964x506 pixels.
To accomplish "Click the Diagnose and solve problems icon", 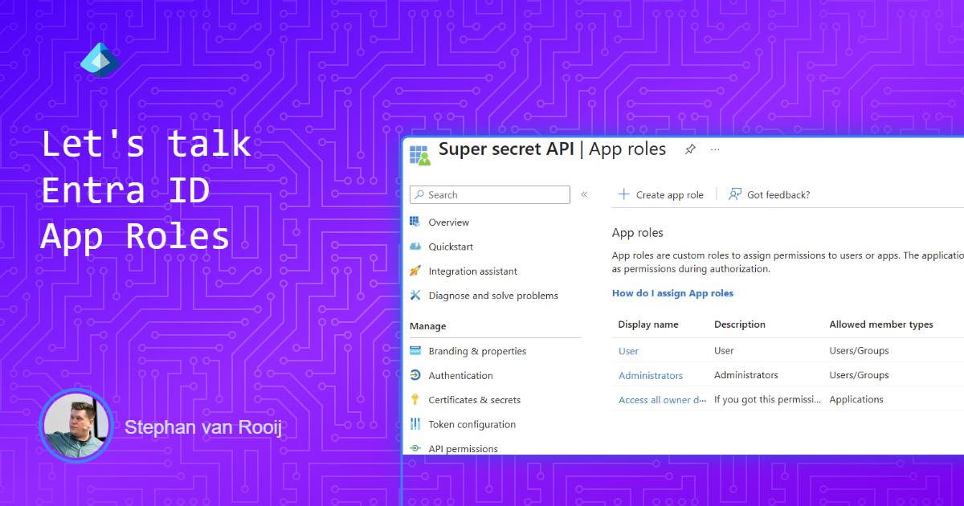I will [415, 296].
